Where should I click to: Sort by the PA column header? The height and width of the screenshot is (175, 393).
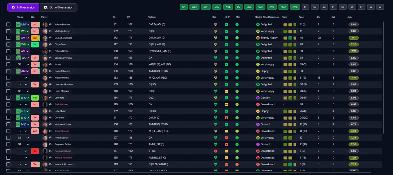pyautogui.click(x=129, y=17)
